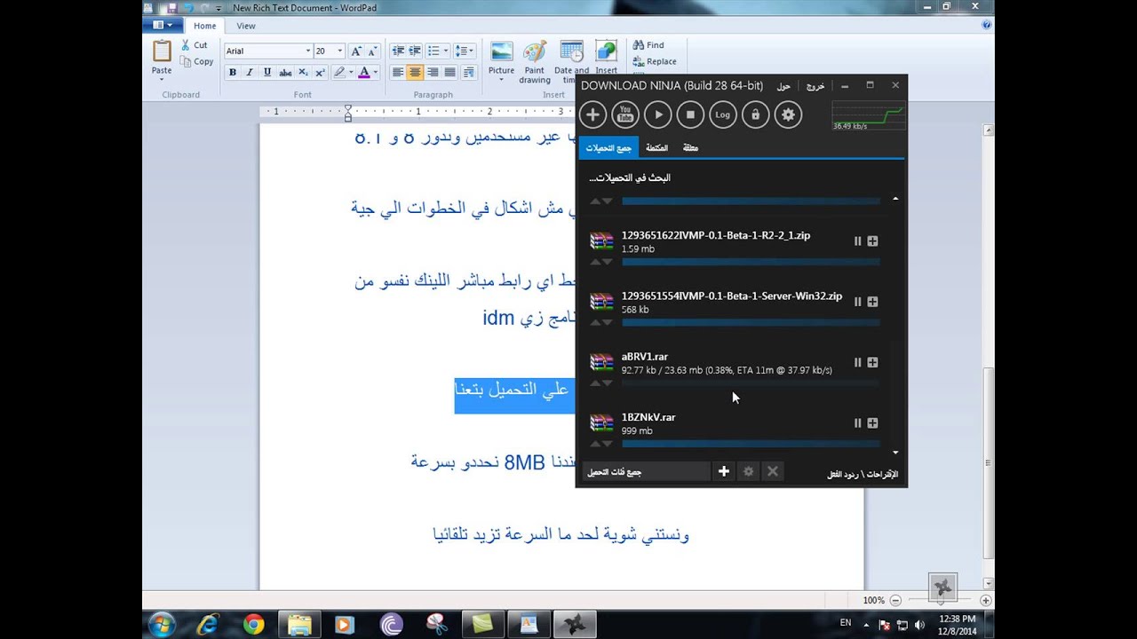Open the WordPad application menu button

point(163,26)
